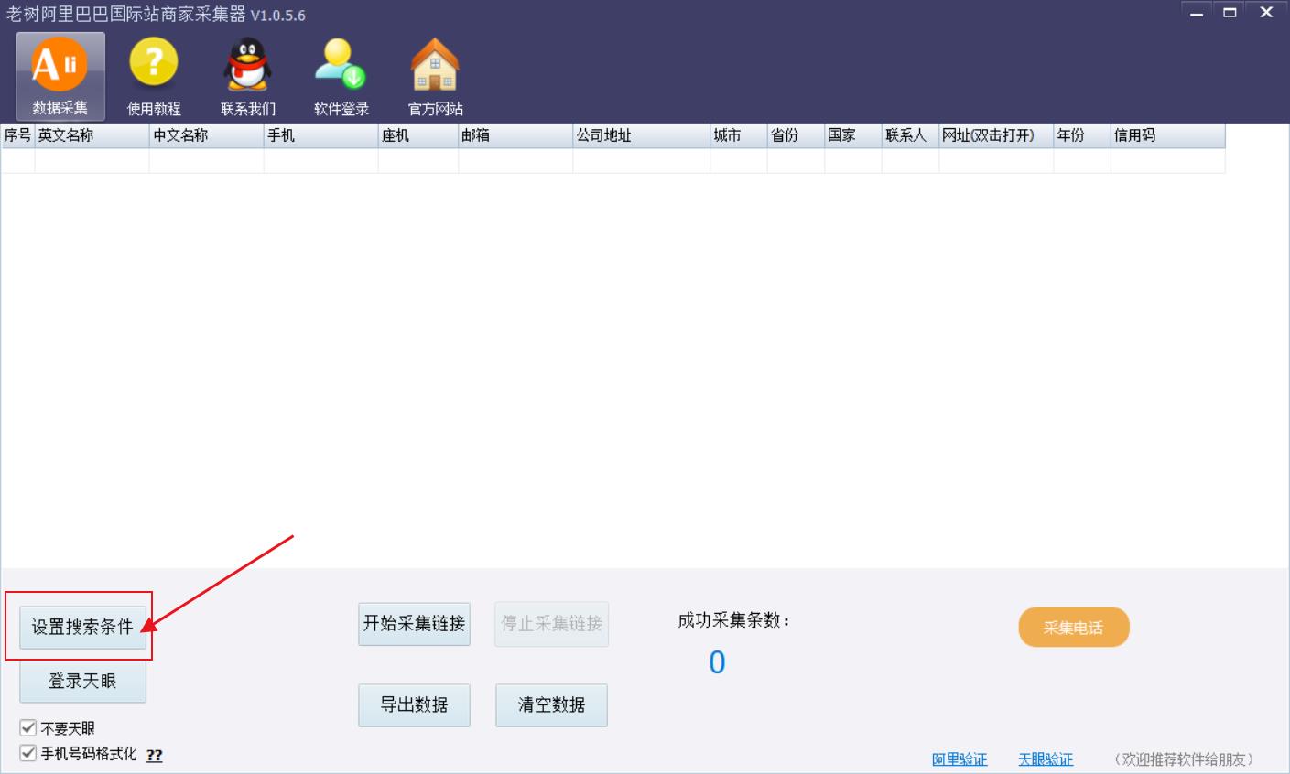The image size is (1290, 774).
Task: Click the 年份 column header
Action: (1082, 135)
